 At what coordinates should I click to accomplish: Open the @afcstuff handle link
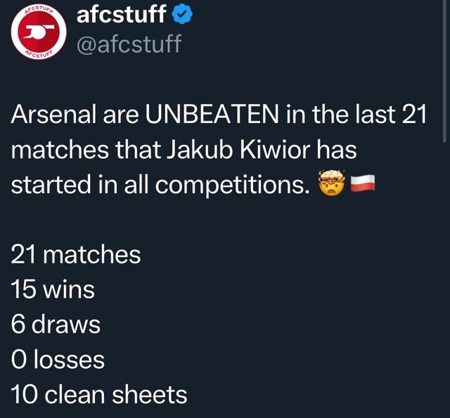click(x=128, y=44)
